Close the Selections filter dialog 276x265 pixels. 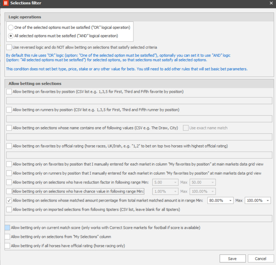pyautogui.click(x=271, y=3)
